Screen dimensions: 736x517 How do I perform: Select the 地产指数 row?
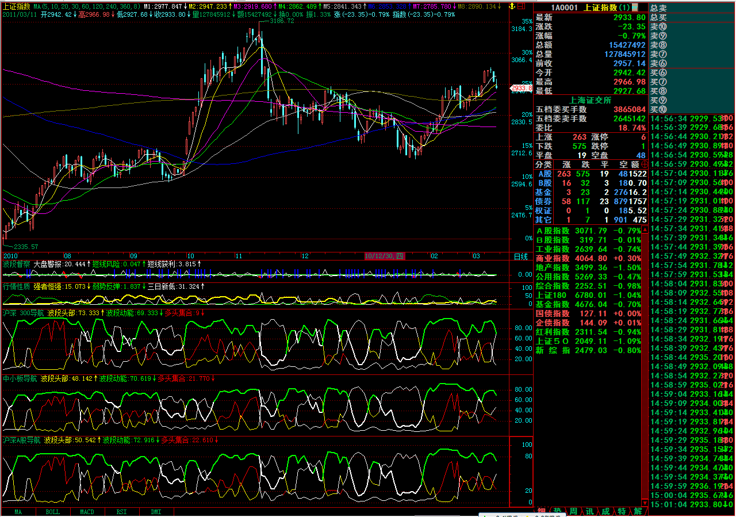tap(587, 267)
